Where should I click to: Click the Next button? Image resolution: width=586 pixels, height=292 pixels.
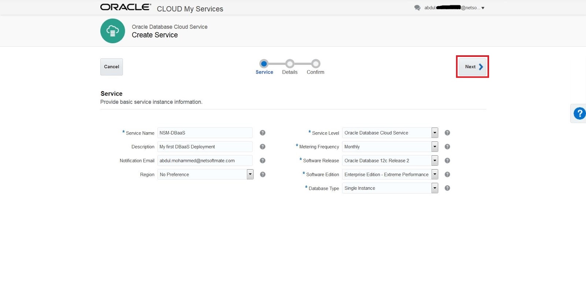472,67
